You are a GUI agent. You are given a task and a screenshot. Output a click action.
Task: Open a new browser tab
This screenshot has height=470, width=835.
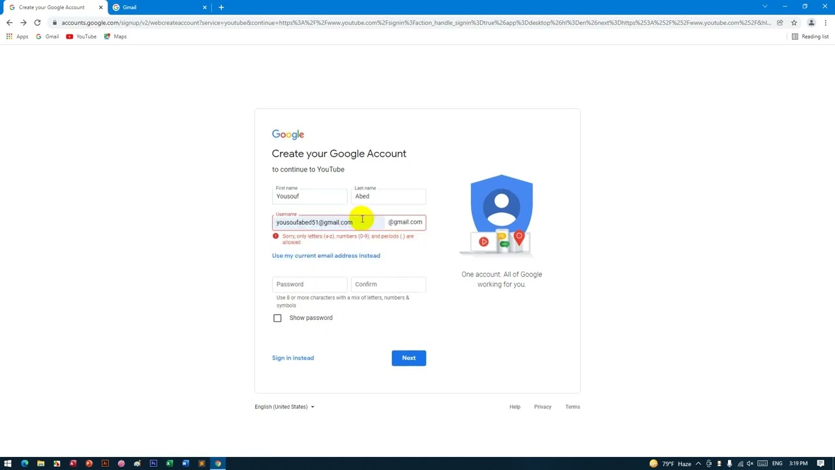(x=221, y=7)
